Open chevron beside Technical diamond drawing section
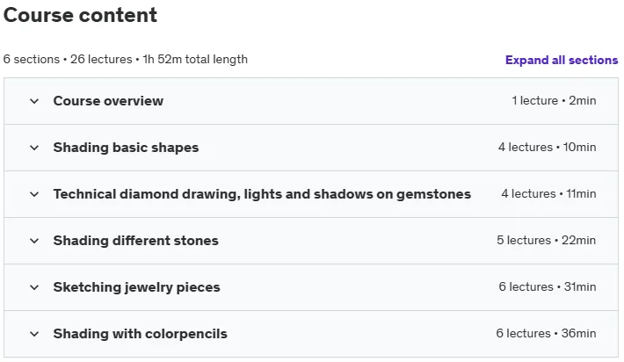The width and height of the screenshot is (624, 362). tap(34, 194)
